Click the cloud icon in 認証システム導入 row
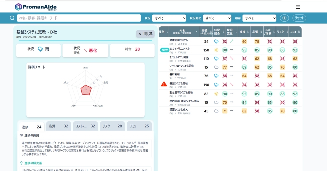Image resolution: width=327 pixels, height=171 pixels. [x=216, y=111]
